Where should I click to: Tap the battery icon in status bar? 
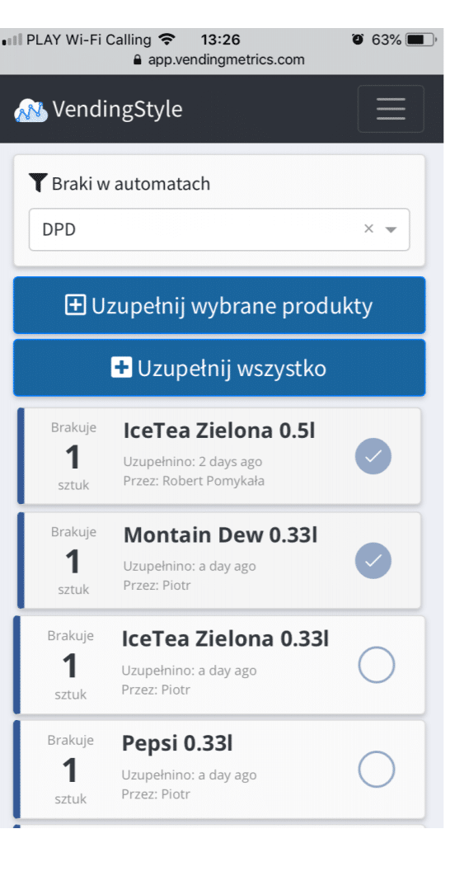[421, 40]
